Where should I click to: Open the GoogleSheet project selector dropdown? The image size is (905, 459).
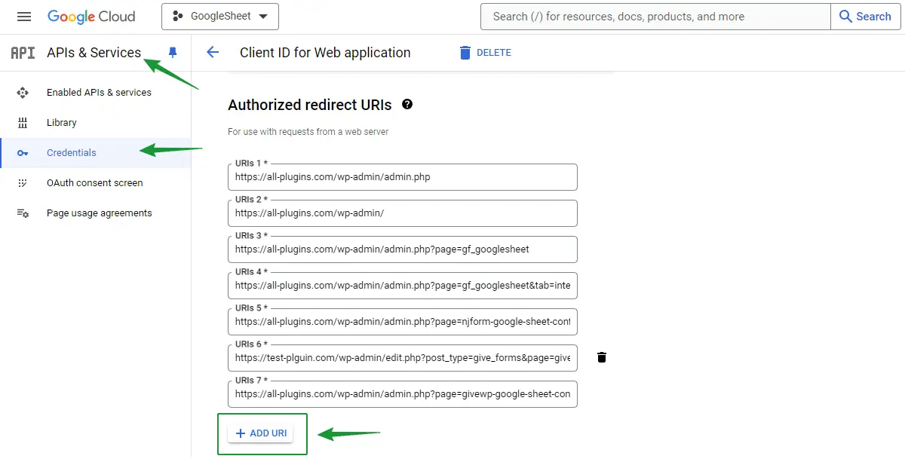tap(220, 17)
